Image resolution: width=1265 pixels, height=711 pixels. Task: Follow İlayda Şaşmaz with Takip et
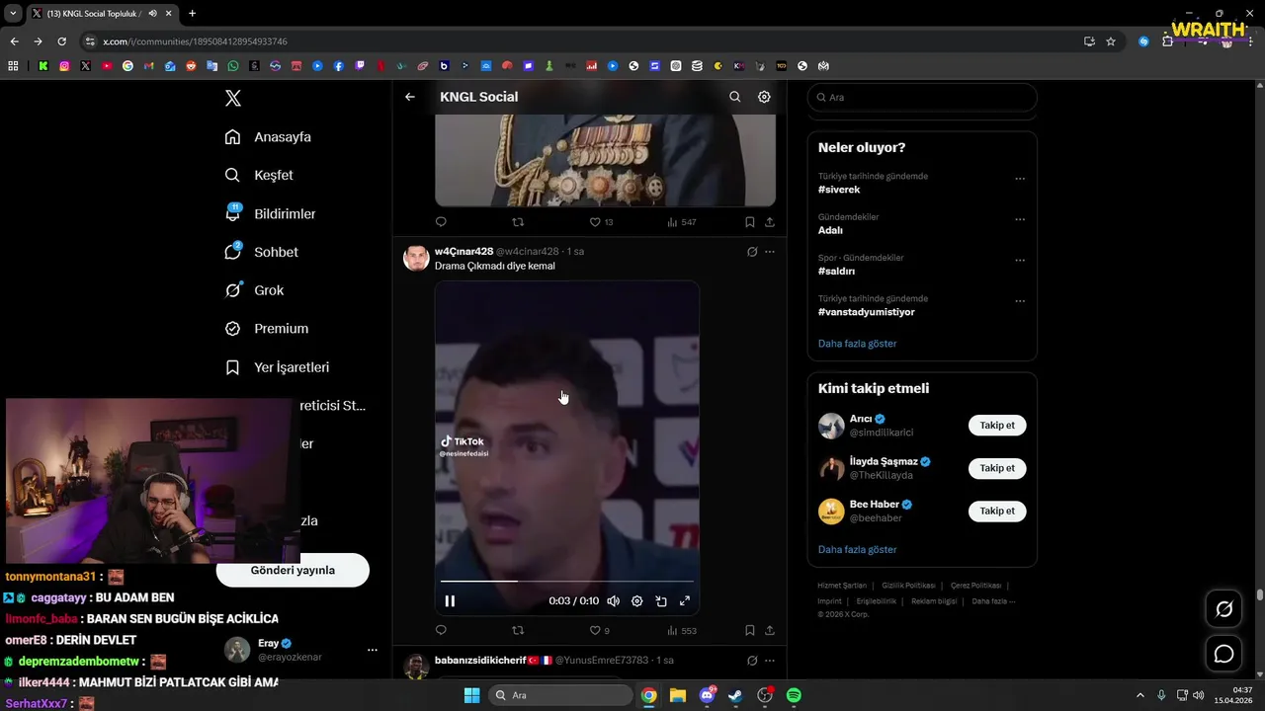point(997,468)
